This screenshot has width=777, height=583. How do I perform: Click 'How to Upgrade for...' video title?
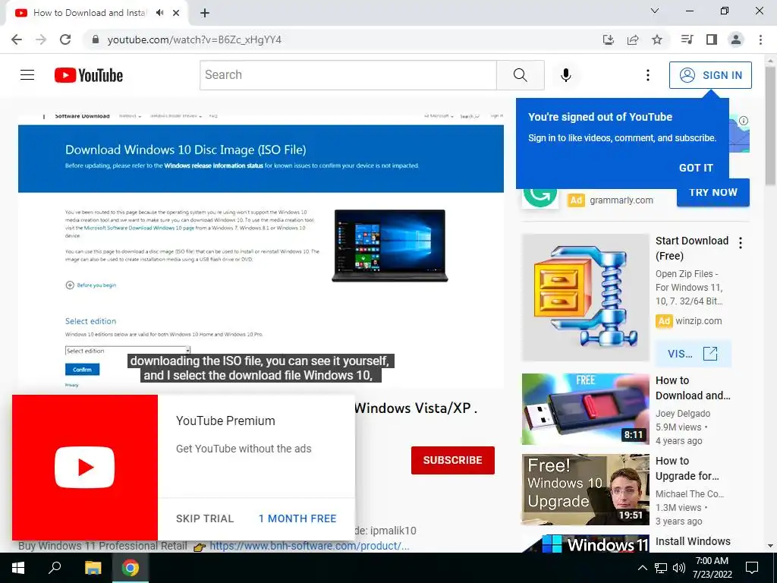pyautogui.click(x=687, y=468)
